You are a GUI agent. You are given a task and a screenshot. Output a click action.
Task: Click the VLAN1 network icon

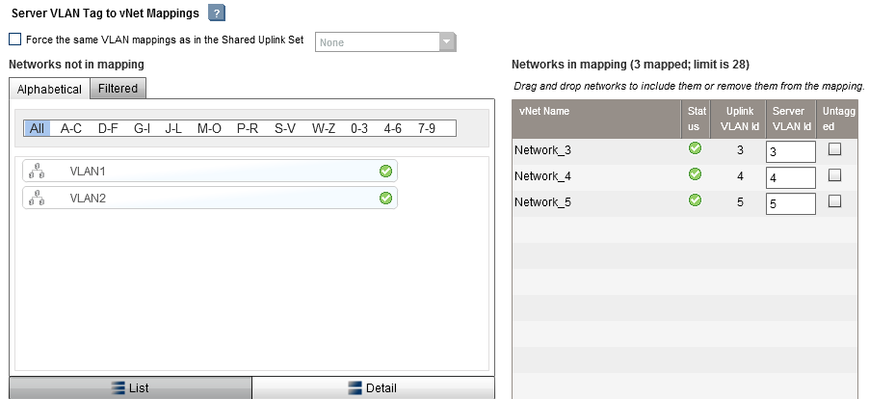[x=37, y=171]
